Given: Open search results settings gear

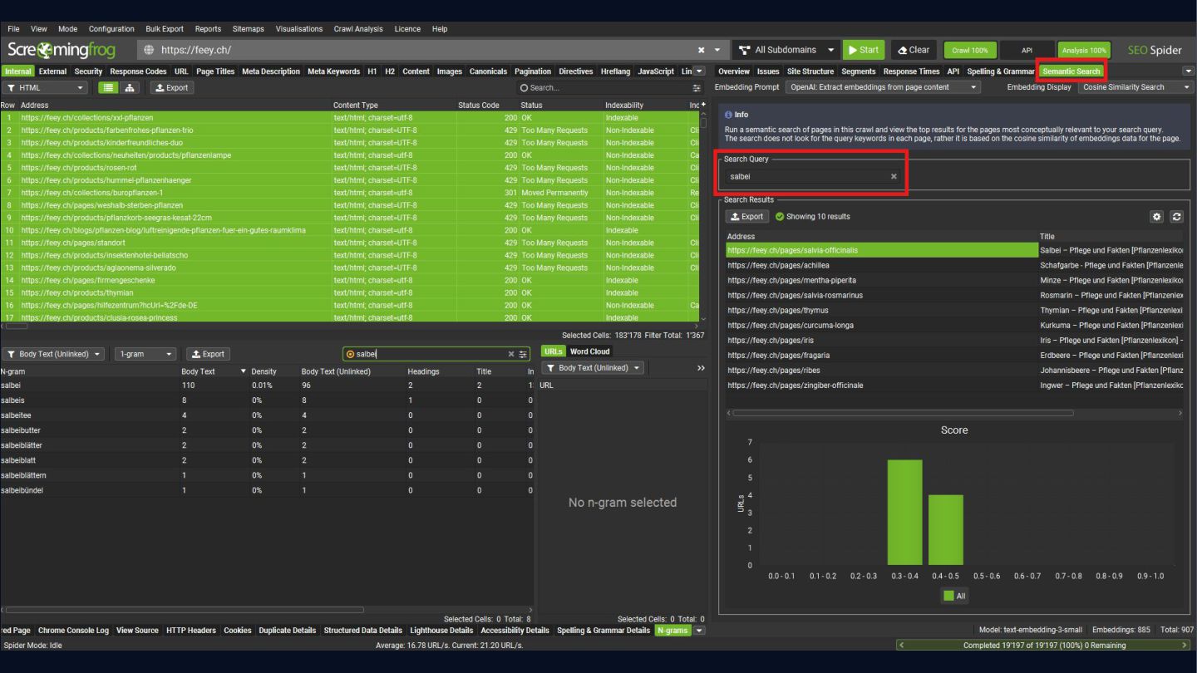Looking at the screenshot, I should (1156, 217).
